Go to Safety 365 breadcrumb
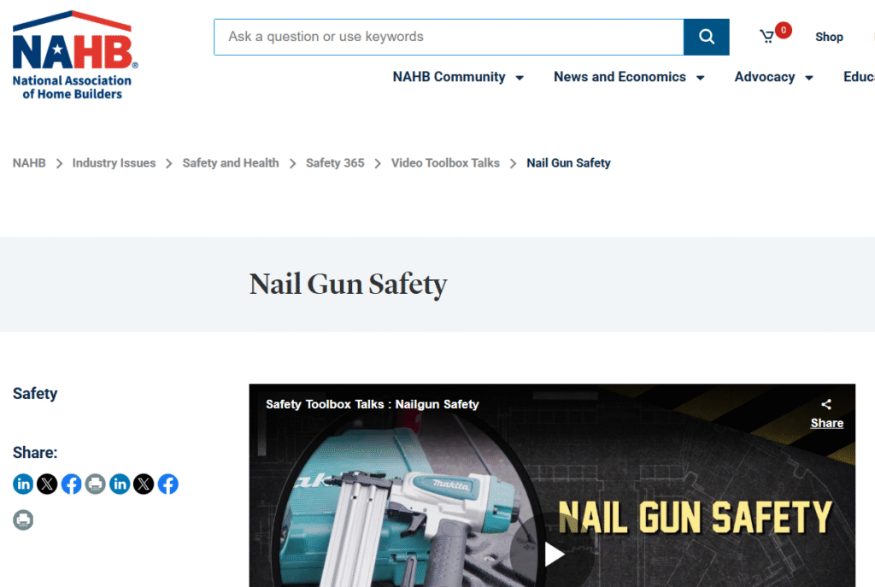The height and width of the screenshot is (587, 875). pos(335,163)
